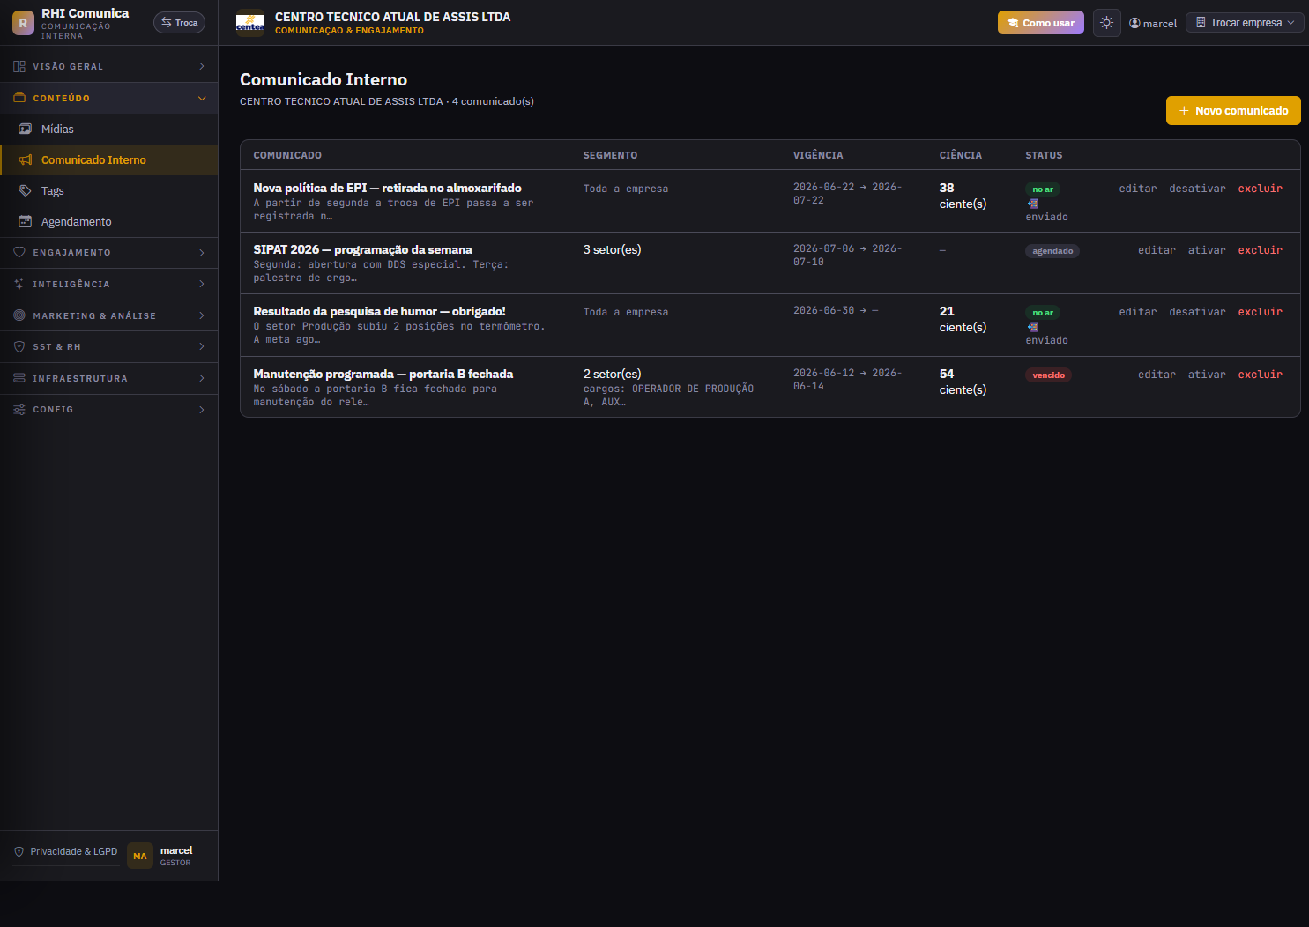Screen dimensions: 1309x927
Task: Expand the Visão Geral chevron
Action: click(202, 66)
